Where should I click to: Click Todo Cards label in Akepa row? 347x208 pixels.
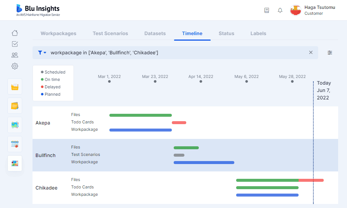(82, 122)
